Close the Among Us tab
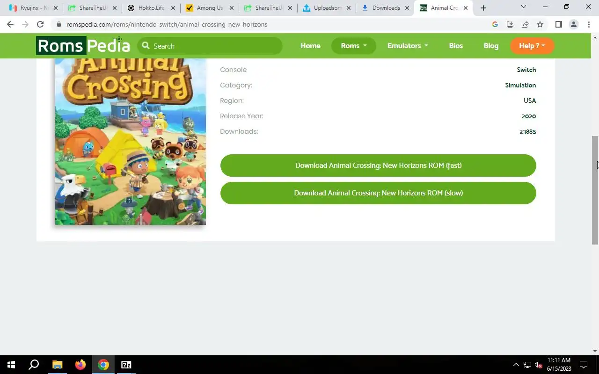This screenshot has height=374, width=599. point(231,8)
